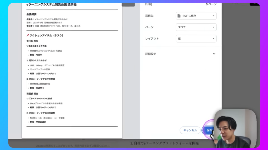Expand the 詳細設定 section
This screenshot has height=150, width=268.
pos(180,54)
